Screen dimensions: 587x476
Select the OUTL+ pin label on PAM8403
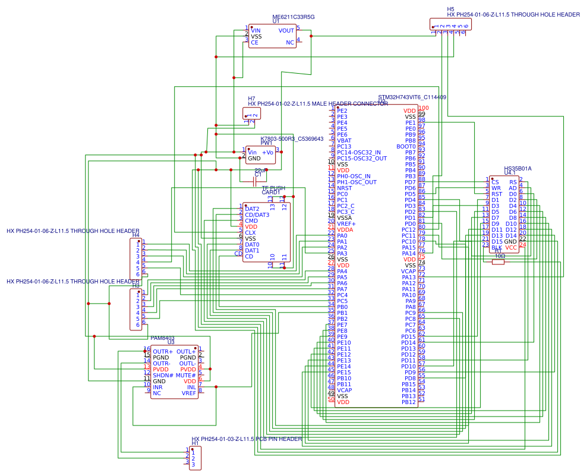(x=186, y=352)
